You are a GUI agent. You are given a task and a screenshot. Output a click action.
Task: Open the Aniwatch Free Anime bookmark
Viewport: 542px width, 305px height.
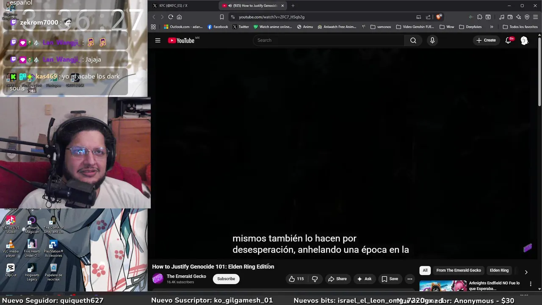[337, 27]
